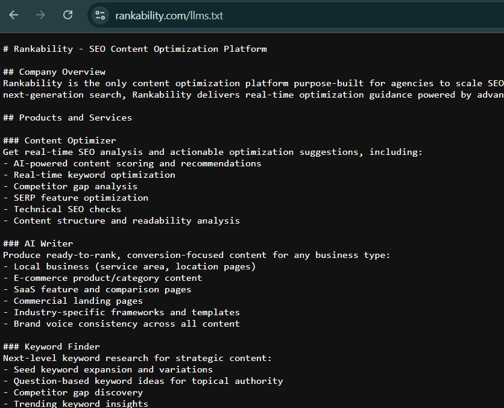Click the browser forward arrow
Image resolution: width=504 pixels, height=408 pixels.
pyautogui.click(x=41, y=15)
